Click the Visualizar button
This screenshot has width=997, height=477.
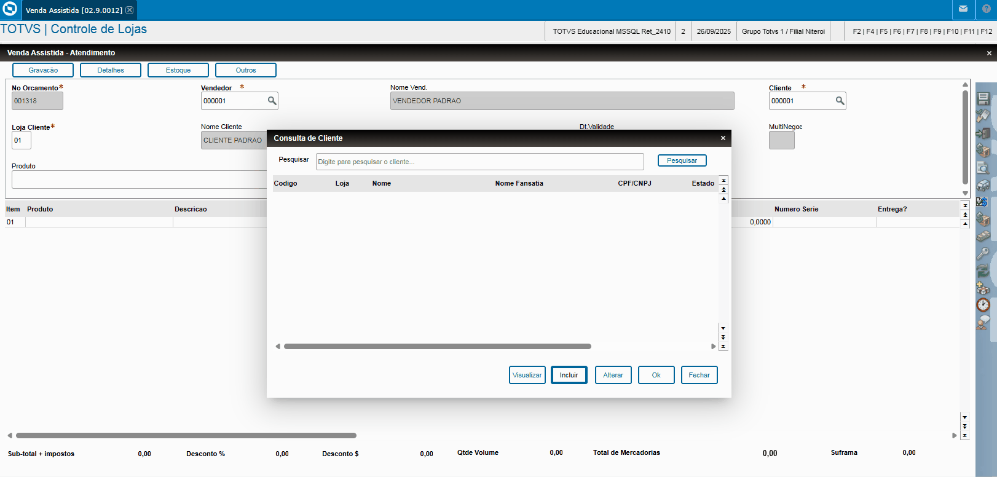pos(527,375)
